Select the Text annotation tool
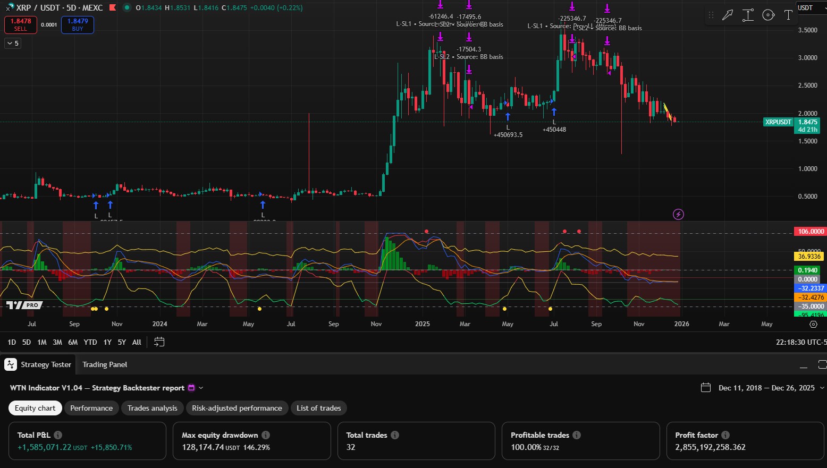Screen dimensions: 827x468 point(789,15)
